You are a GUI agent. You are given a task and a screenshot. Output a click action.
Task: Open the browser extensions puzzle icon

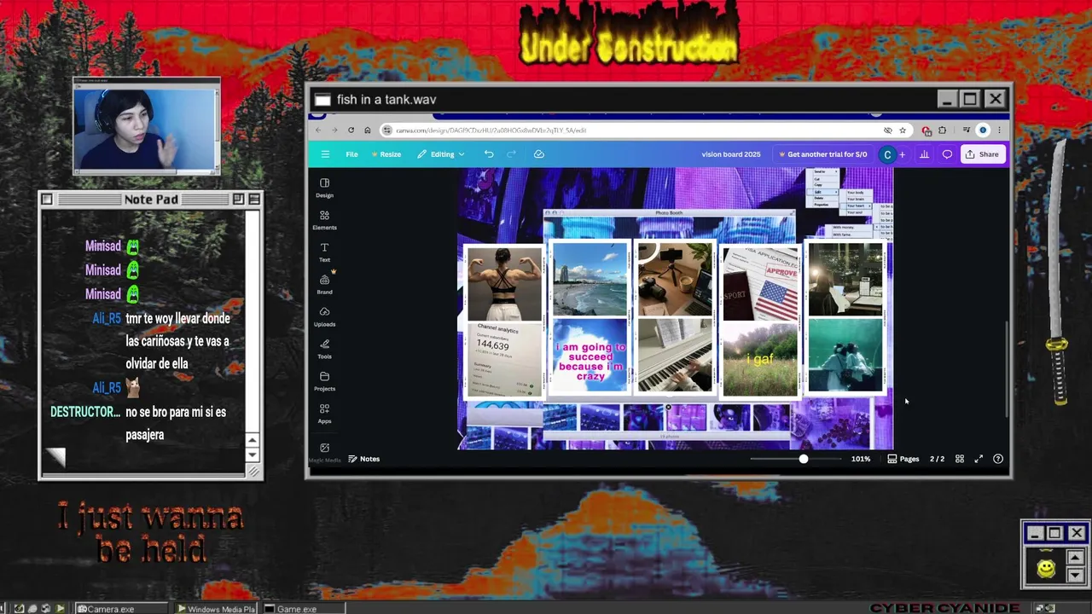pyautogui.click(x=942, y=130)
